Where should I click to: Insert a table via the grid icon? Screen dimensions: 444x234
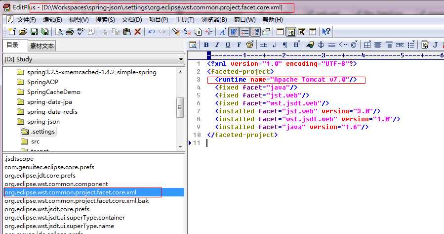coord(367,45)
